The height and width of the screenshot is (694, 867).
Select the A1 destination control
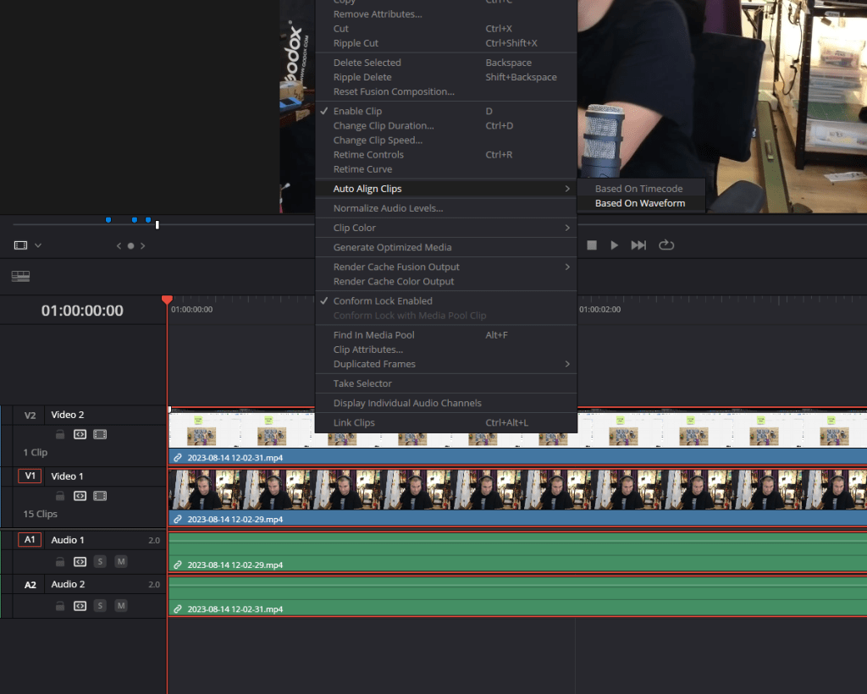tap(30, 540)
